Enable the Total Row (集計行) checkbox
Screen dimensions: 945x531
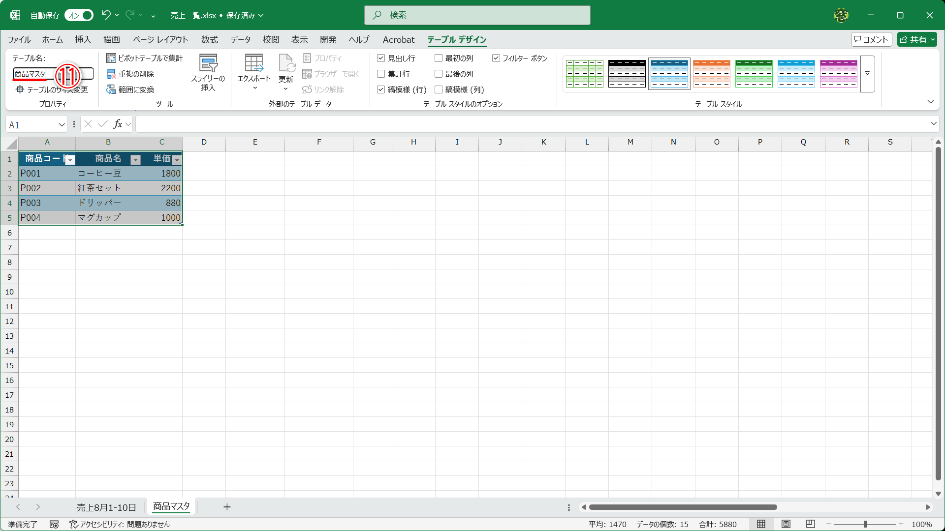tap(381, 74)
